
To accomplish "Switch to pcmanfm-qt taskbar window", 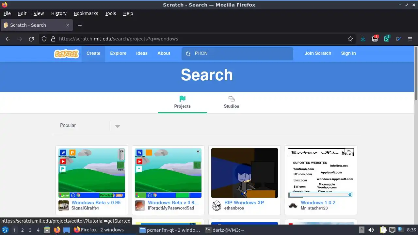I will pos(169,230).
